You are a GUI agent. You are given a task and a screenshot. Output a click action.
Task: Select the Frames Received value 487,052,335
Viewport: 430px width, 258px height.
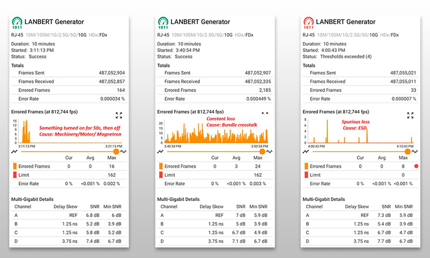point(258,81)
